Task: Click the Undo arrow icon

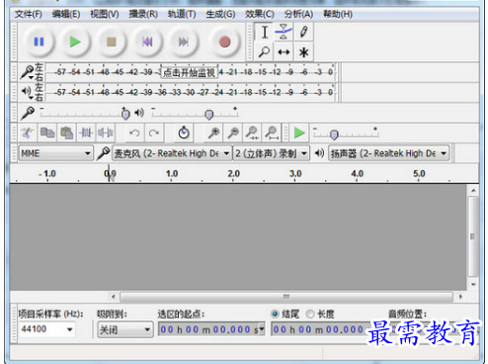Action: click(x=134, y=133)
